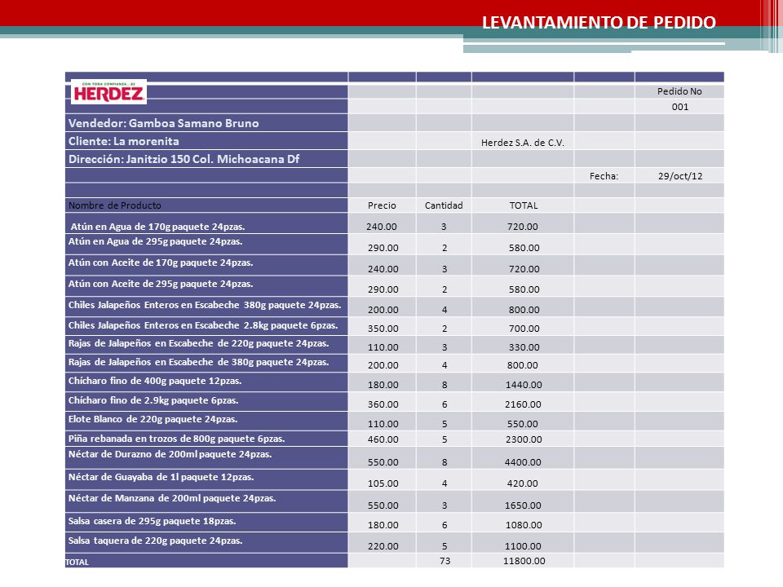This screenshot has height=587, width=783.
Task: Click price 290.00 of Atún en Agua 295g
Action: click(383, 248)
